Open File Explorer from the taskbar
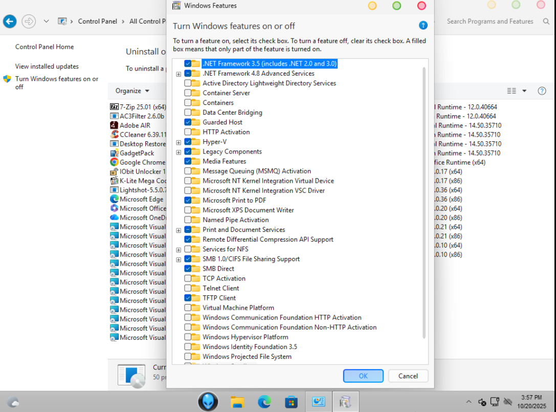Viewport: 556px width, 412px height. pos(237,402)
